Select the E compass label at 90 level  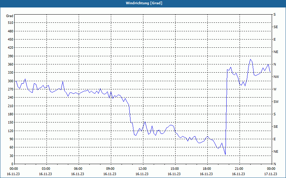click(x=275, y=139)
